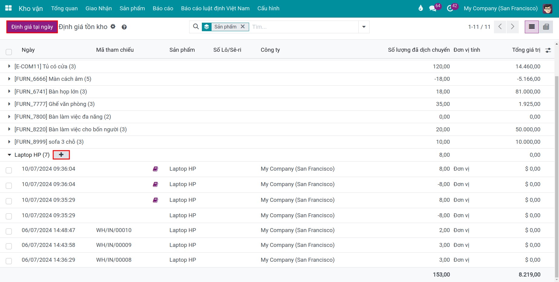The width and height of the screenshot is (559, 282).
Task: Open journal entry icon for the 09:36:04 -8,00 row
Action: coord(155,184)
